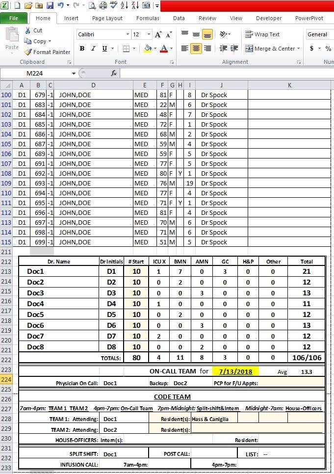Image resolution: width=334 pixels, height=474 pixels.
Task: Toggle Bottom Align highlighted button
Action: pyautogui.click(x=207, y=34)
